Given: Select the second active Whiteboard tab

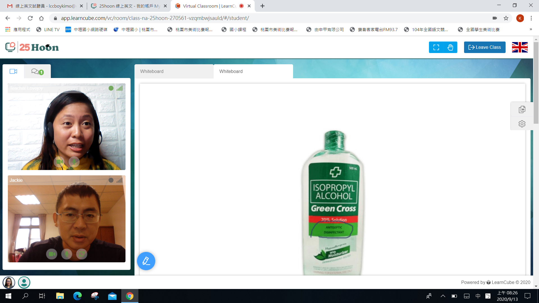Looking at the screenshot, I should (253, 71).
